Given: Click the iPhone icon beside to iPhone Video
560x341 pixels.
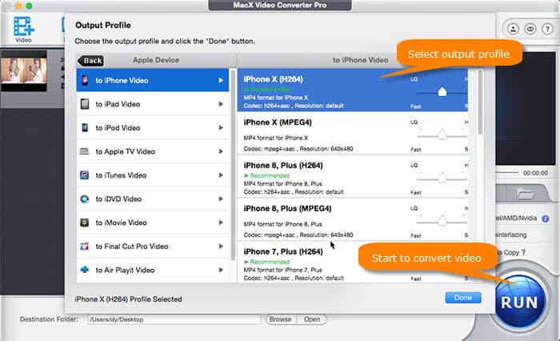Looking at the screenshot, I should [85, 80].
